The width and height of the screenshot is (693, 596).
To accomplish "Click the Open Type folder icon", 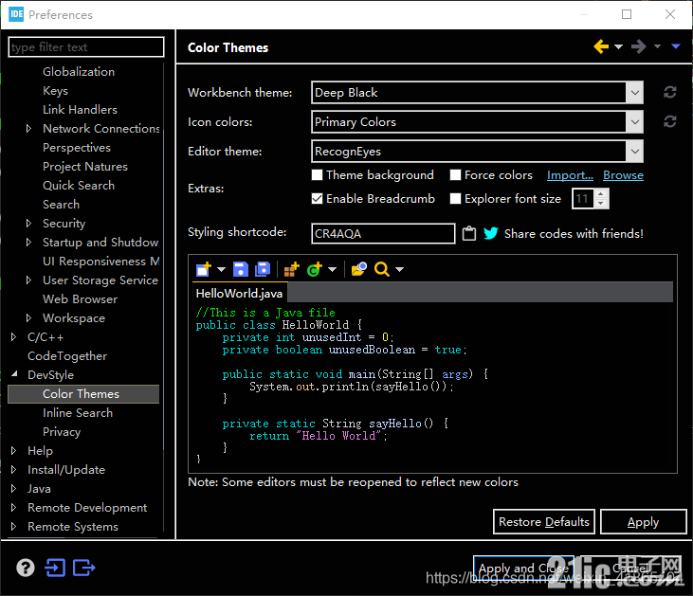I will coord(359,269).
